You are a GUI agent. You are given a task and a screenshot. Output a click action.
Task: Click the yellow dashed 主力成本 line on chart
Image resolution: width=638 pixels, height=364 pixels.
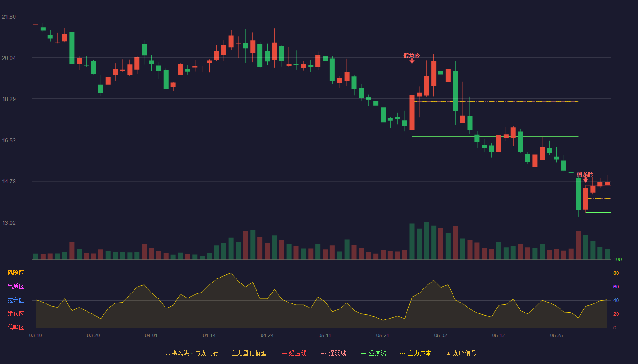[x=497, y=101]
